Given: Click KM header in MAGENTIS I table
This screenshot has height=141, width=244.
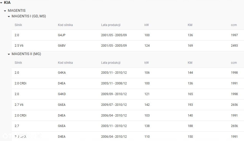Looking at the screenshot, I should (x=190, y=25).
